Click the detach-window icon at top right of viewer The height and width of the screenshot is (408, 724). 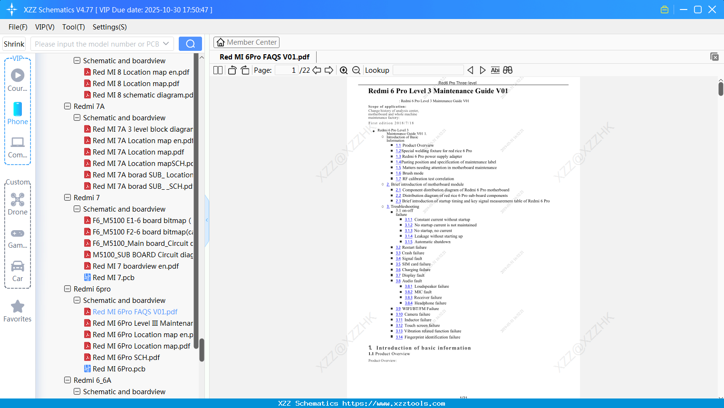point(714,57)
